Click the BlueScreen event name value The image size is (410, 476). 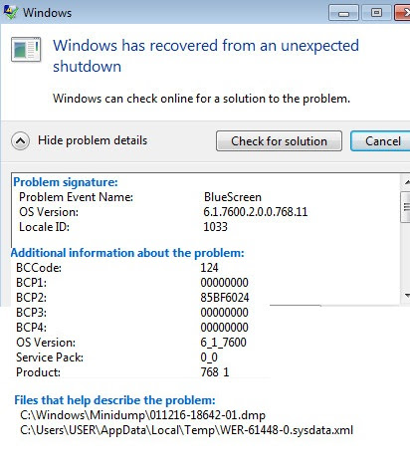click(x=233, y=197)
